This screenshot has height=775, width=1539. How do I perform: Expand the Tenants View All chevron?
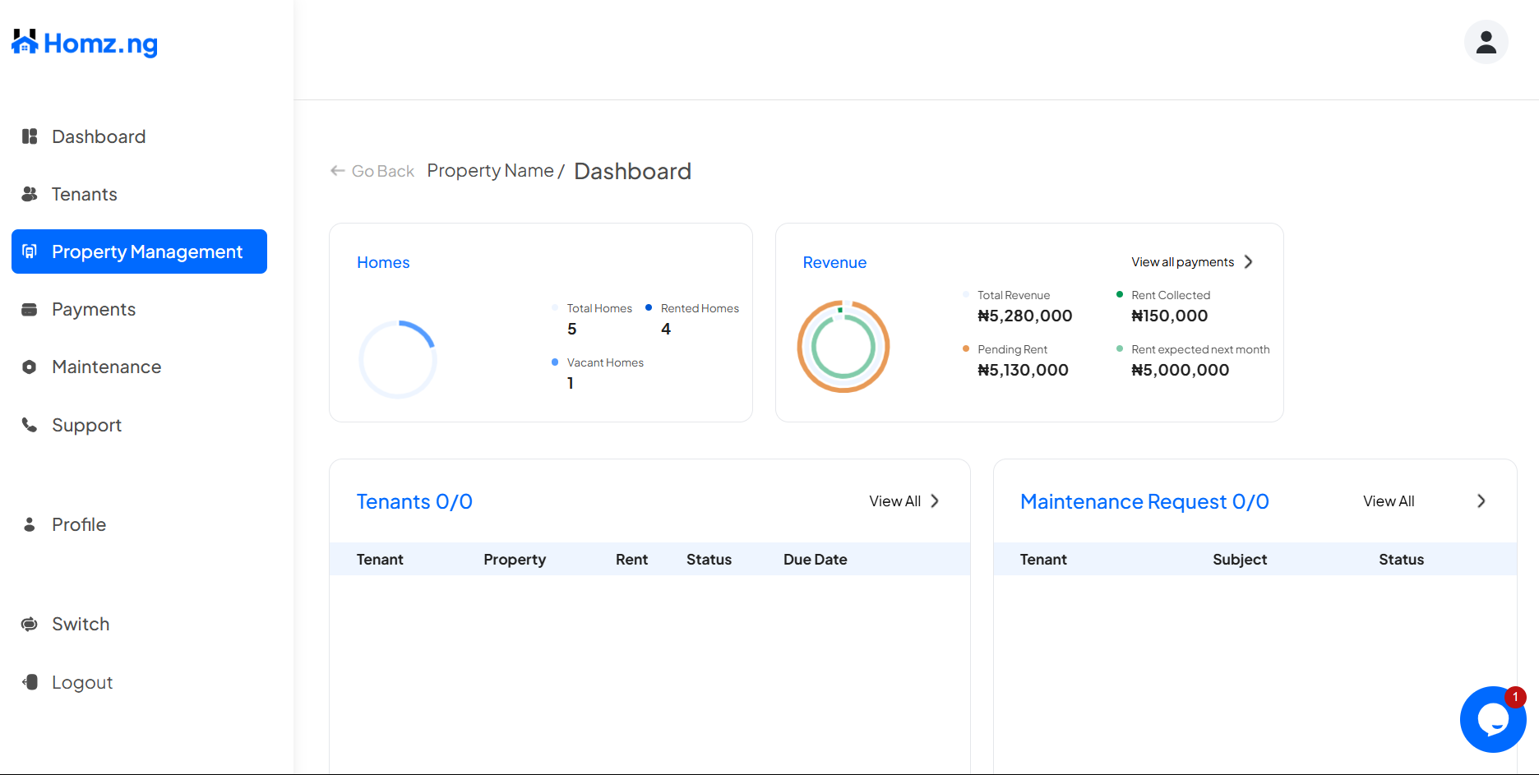tap(935, 501)
